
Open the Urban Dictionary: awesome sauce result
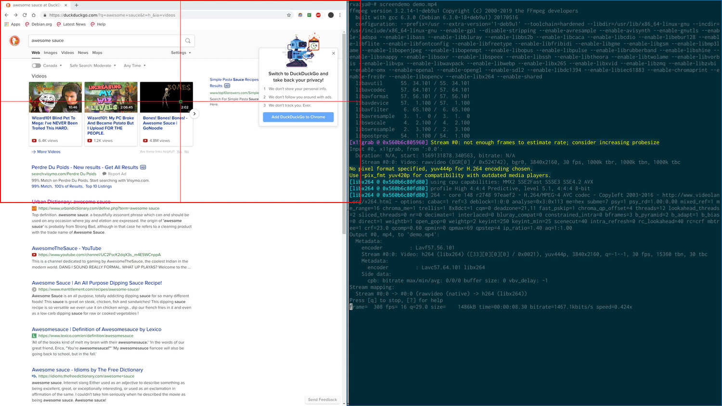pos(71,202)
